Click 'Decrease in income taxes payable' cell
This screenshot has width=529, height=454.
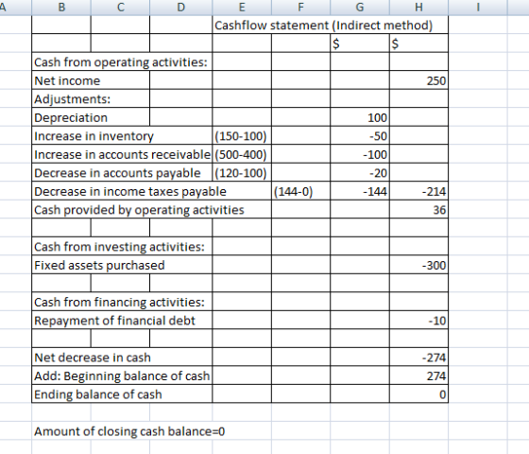[x=152, y=191]
